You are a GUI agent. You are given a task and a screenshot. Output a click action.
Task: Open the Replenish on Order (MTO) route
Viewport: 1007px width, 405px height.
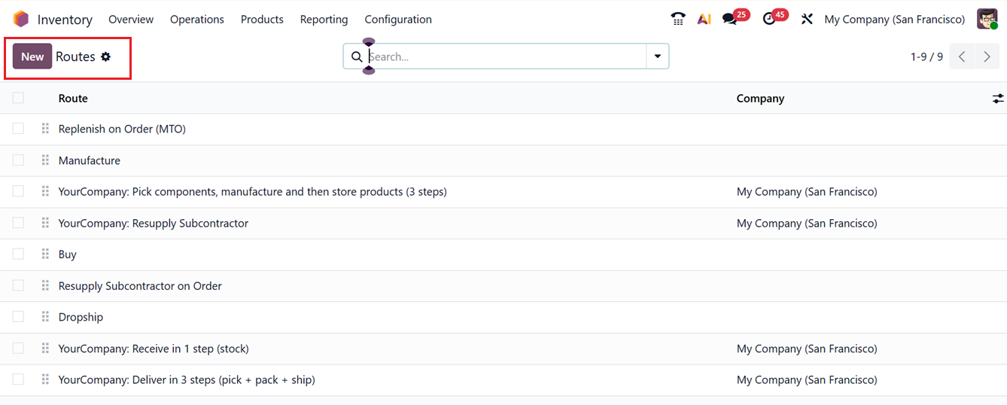click(x=122, y=129)
